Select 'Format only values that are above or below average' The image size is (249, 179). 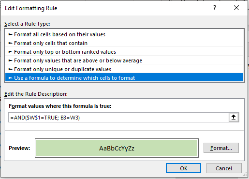[124, 60]
